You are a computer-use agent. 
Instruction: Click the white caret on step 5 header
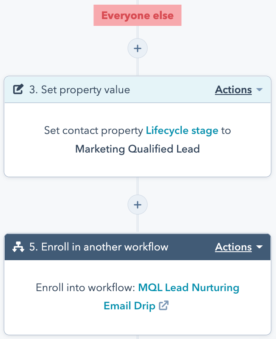point(259,247)
